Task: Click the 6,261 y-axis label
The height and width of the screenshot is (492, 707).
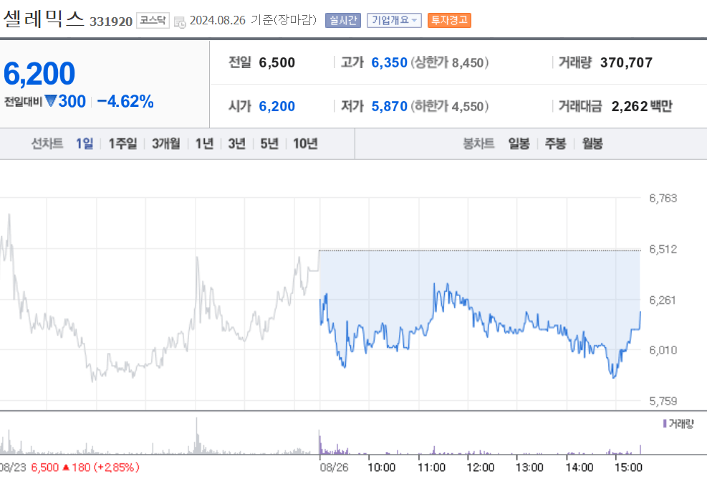Action: click(x=663, y=301)
